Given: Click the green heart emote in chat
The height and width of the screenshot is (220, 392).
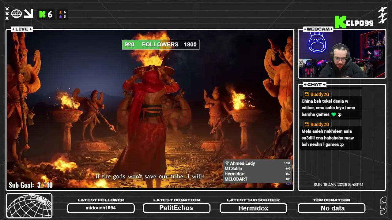Looking at the screenshot, I should pos(334,114).
